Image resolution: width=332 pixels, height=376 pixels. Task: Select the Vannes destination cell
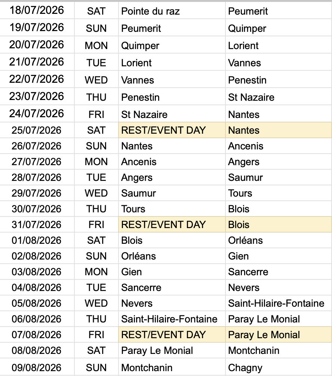[279, 62]
